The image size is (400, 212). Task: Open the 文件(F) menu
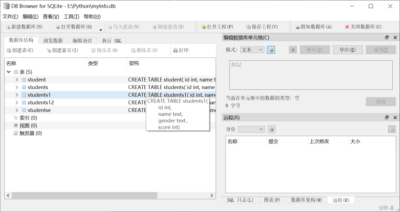(x=10, y=16)
